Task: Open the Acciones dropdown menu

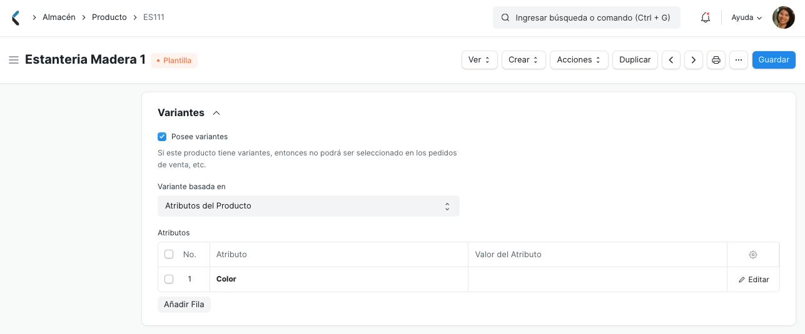Action: [x=579, y=60]
